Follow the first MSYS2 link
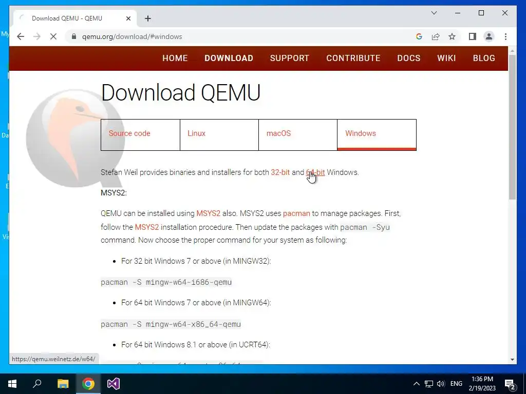 (x=209, y=213)
